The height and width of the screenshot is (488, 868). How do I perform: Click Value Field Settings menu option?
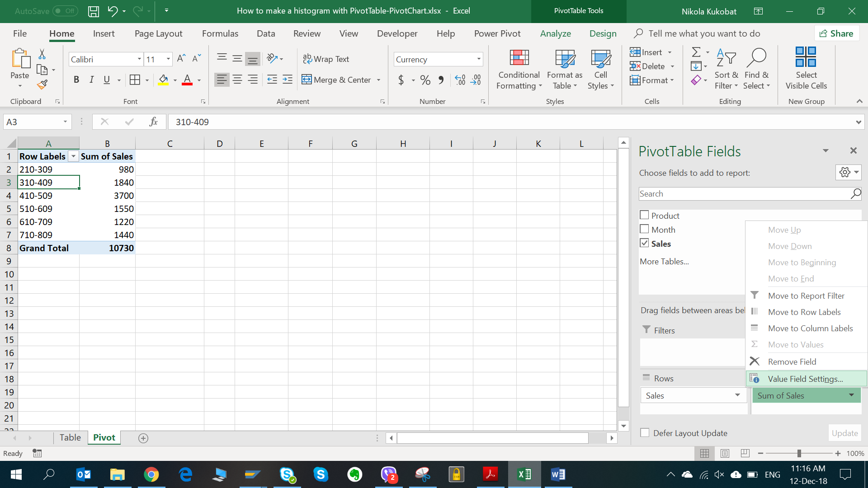tap(806, 378)
